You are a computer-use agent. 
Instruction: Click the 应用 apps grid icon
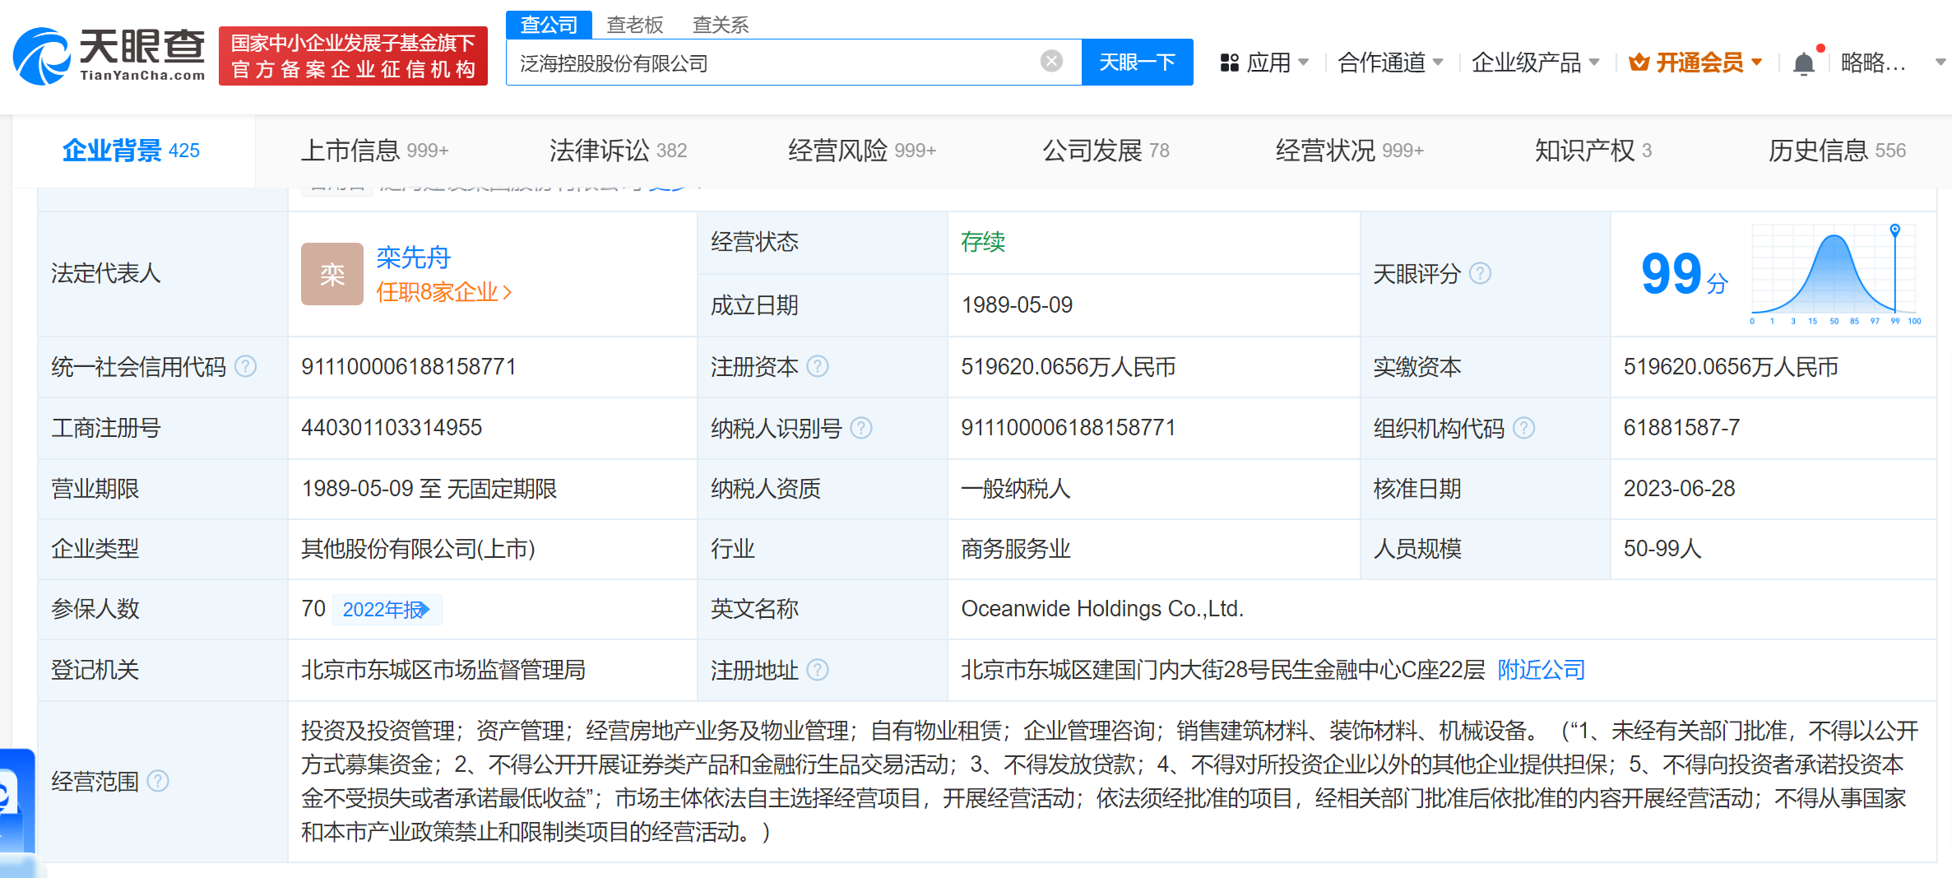coord(1229,63)
